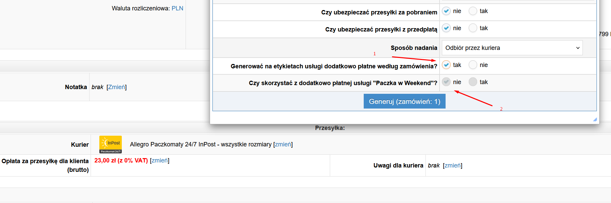Click the PLN currency link
The image size is (611, 203).
(177, 8)
